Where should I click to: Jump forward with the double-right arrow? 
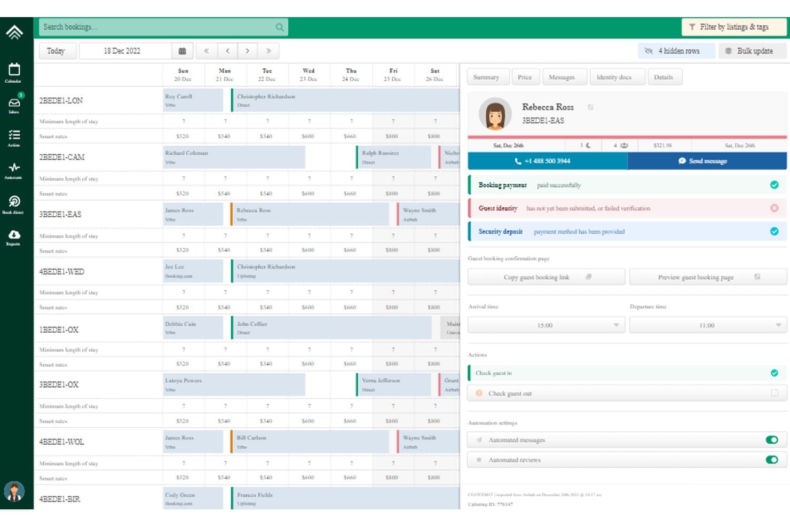[x=268, y=51]
